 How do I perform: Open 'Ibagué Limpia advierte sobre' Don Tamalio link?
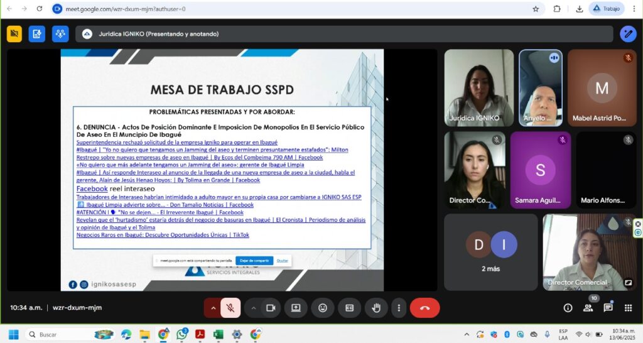pyautogui.click(x=165, y=205)
